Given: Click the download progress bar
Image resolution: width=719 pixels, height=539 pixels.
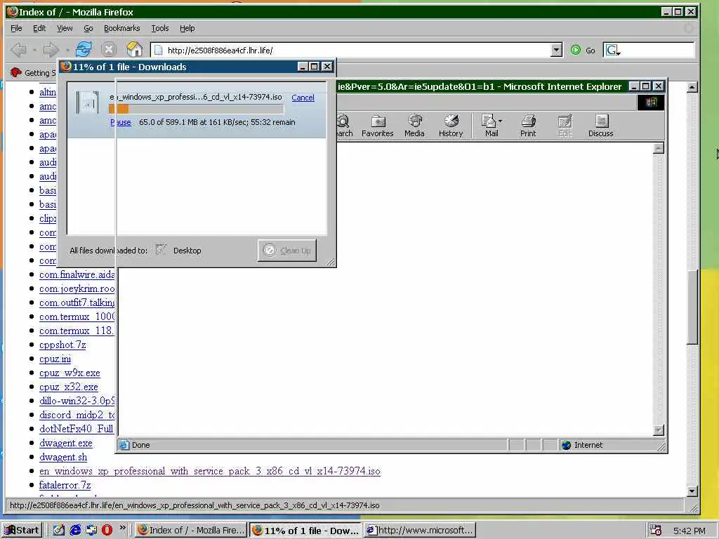Looking at the screenshot, I should pyautogui.click(x=196, y=109).
